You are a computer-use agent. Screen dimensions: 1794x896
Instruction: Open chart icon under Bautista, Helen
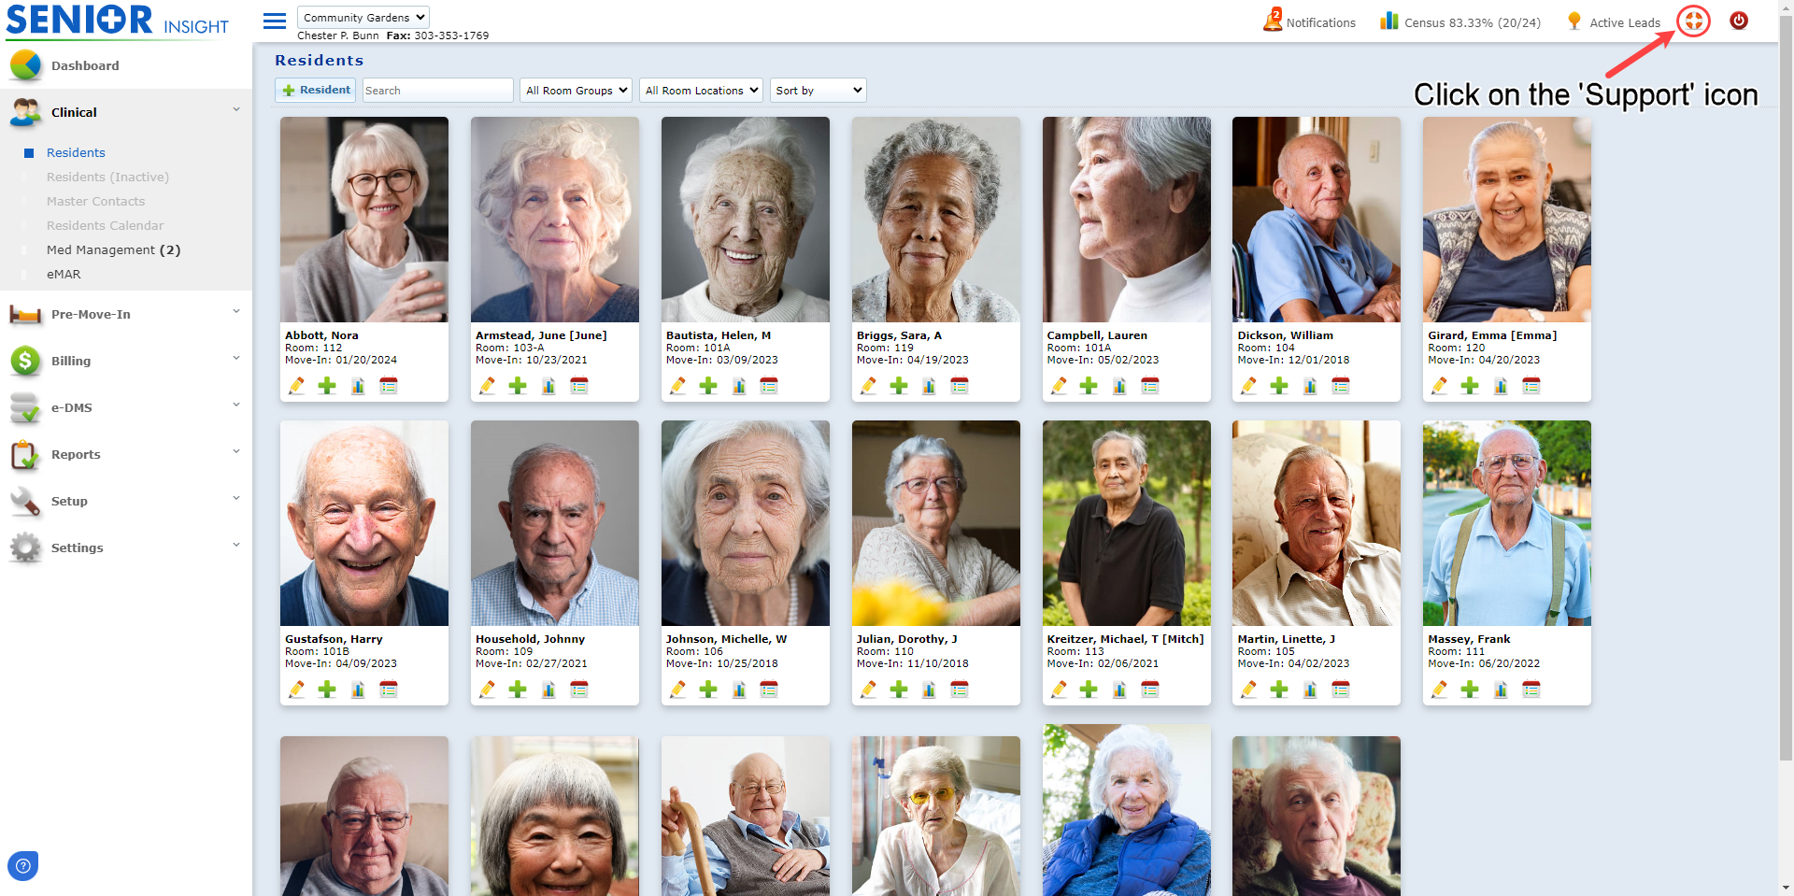click(x=739, y=386)
